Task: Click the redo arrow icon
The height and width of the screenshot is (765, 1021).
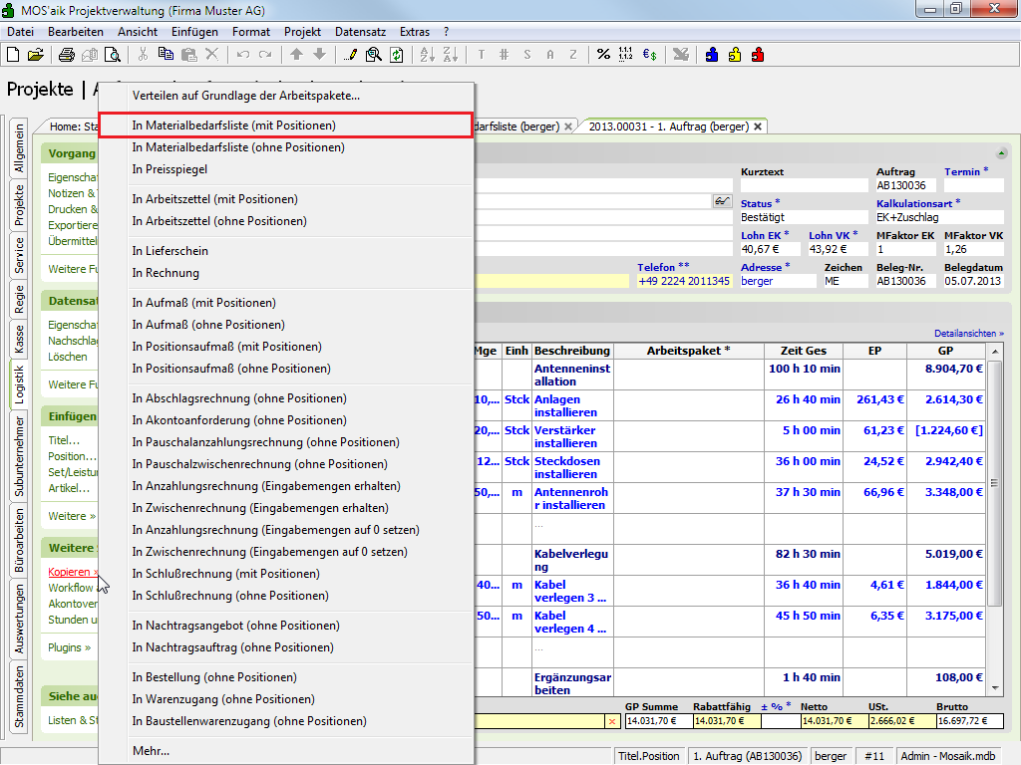Action: pyautogui.click(x=265, y=55)
